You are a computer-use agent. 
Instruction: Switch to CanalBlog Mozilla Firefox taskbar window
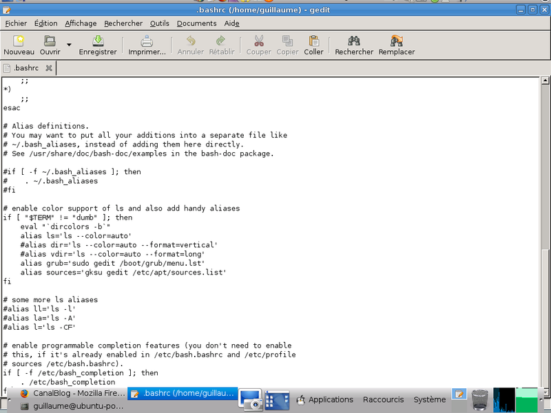coord(73,393)
